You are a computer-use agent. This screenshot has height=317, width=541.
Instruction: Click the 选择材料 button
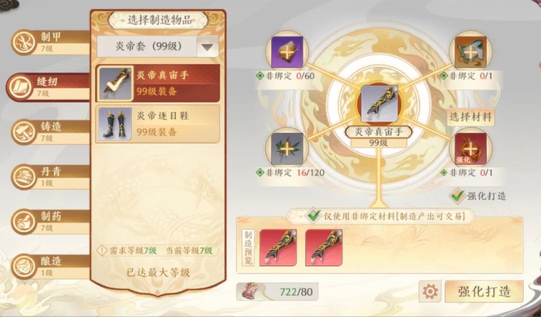(470, 117)
